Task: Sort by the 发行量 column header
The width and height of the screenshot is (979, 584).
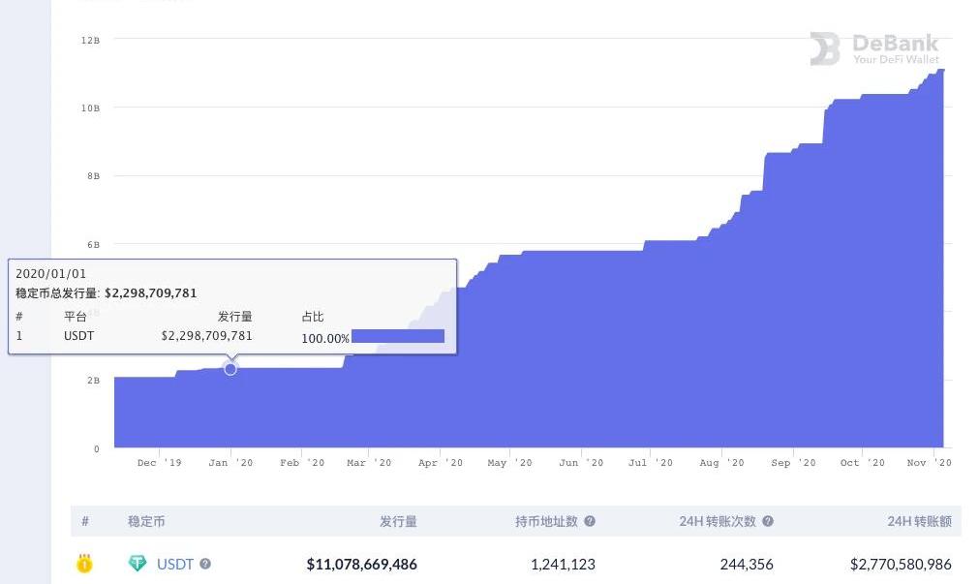Action: click(x=398, y=521)
